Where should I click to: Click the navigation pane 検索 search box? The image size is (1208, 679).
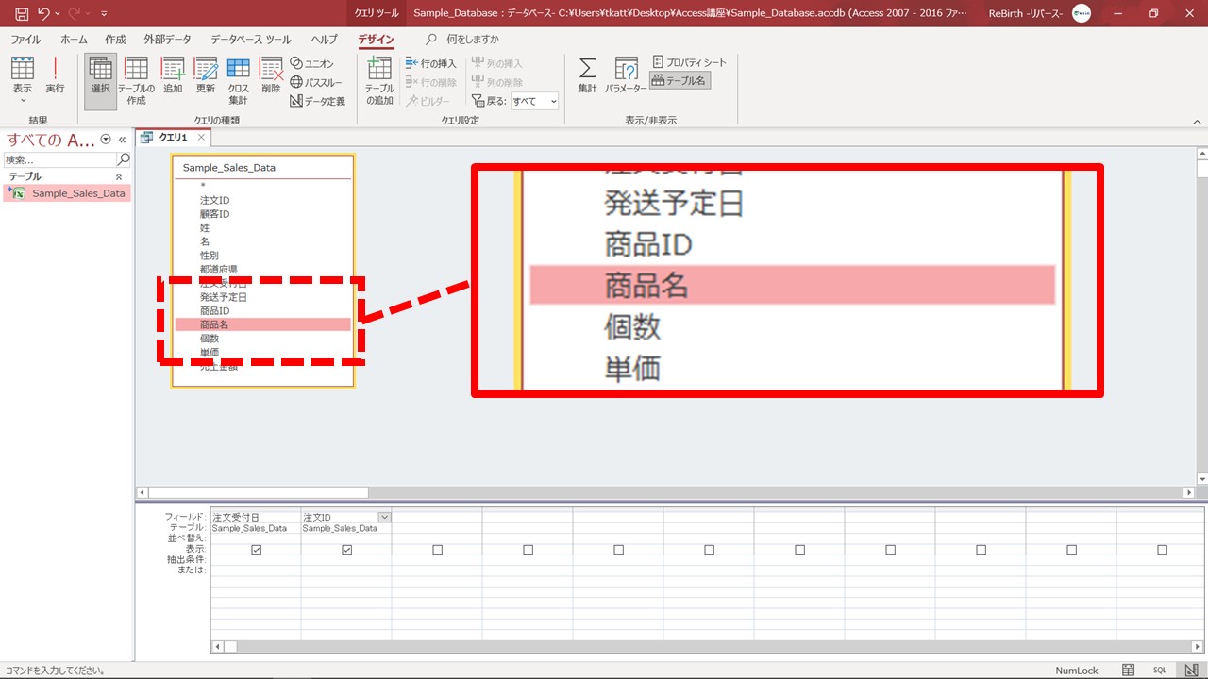click(x=60, y=160)
